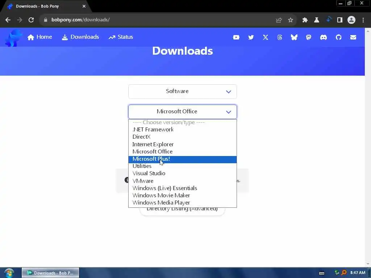Click the Directory Listing (Advanced) button

182,211
